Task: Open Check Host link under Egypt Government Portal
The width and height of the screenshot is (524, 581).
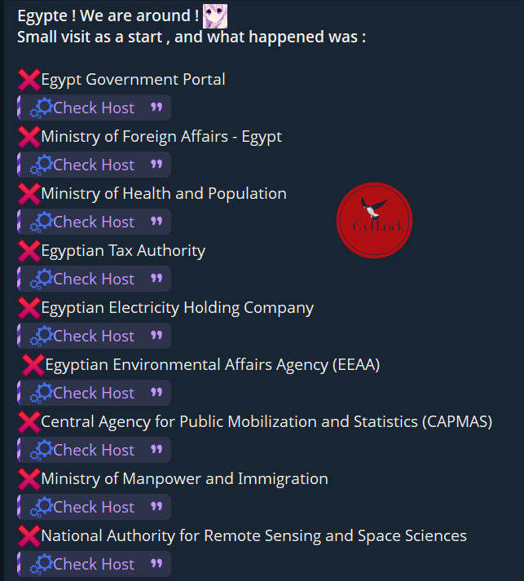Action: (94, 108)
